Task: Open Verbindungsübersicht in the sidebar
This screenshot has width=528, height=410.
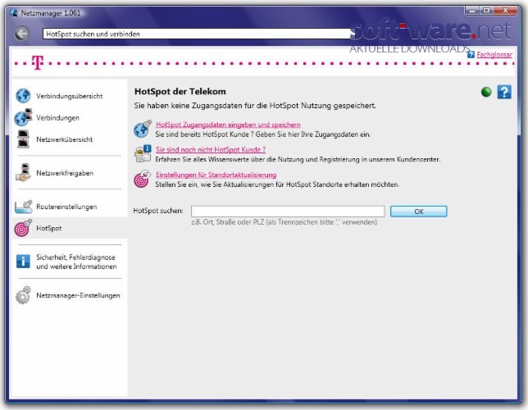Action: pos(70,96)
